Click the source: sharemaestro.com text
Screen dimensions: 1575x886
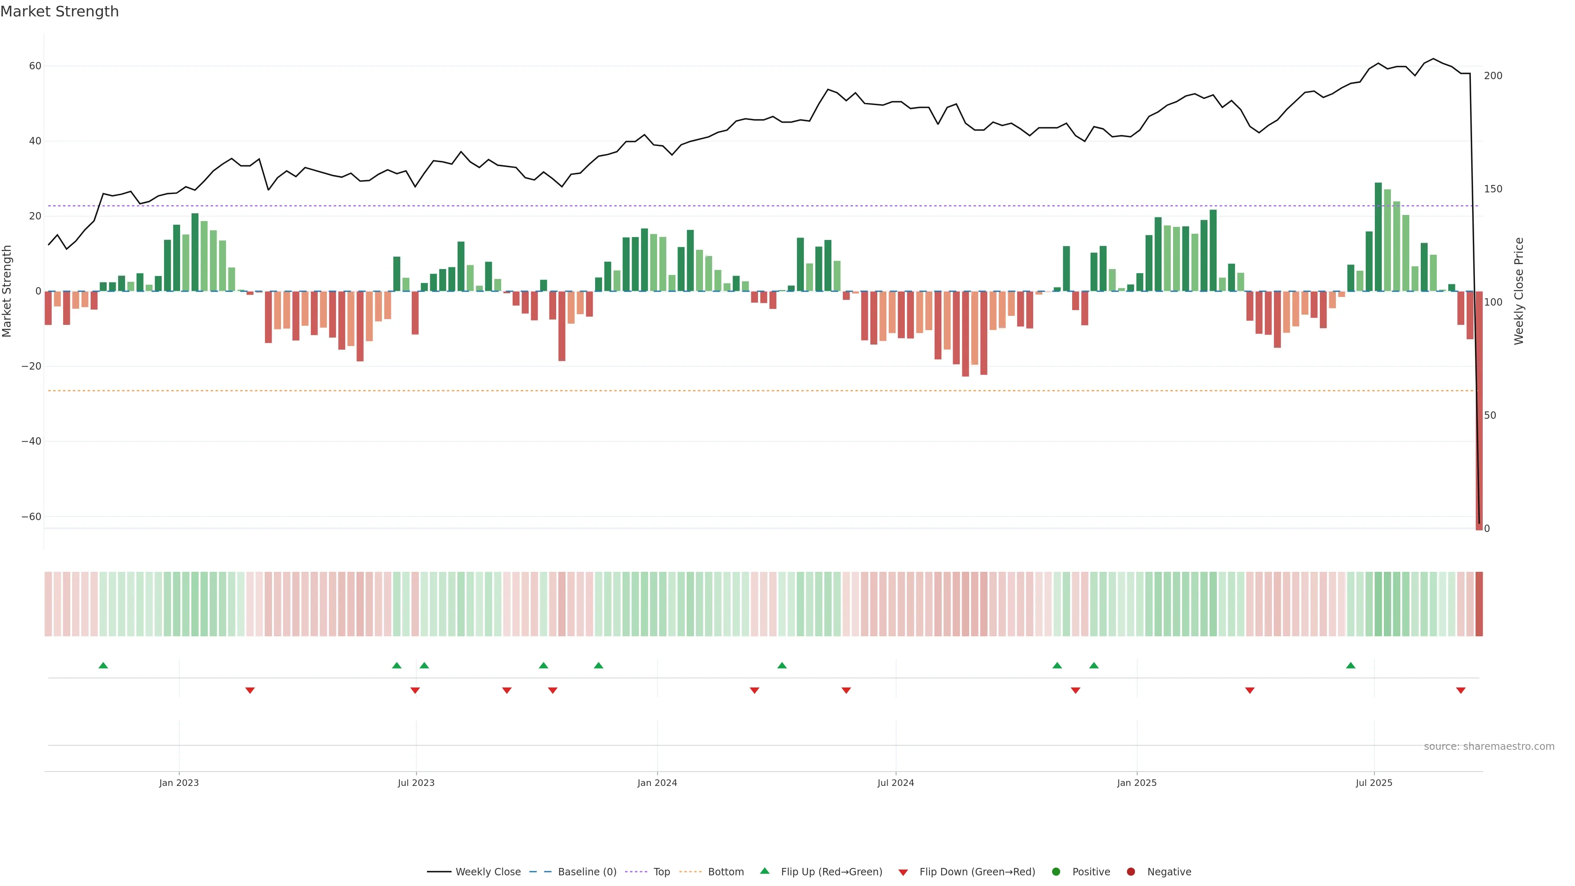1489,747
